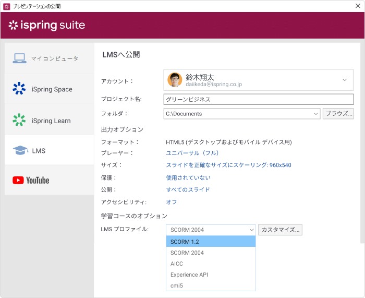Choose SCORM 1.2 from the list
The width and height of the screenshot is (365, 298).
point(211,242)
